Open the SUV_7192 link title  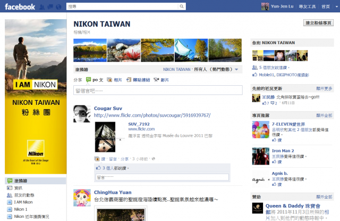click(x=139, y=124)
